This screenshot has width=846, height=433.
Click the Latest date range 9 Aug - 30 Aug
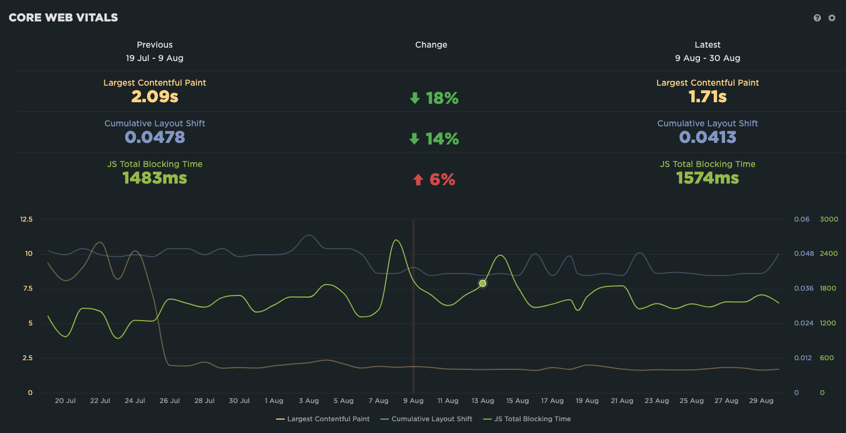point(707,58)
